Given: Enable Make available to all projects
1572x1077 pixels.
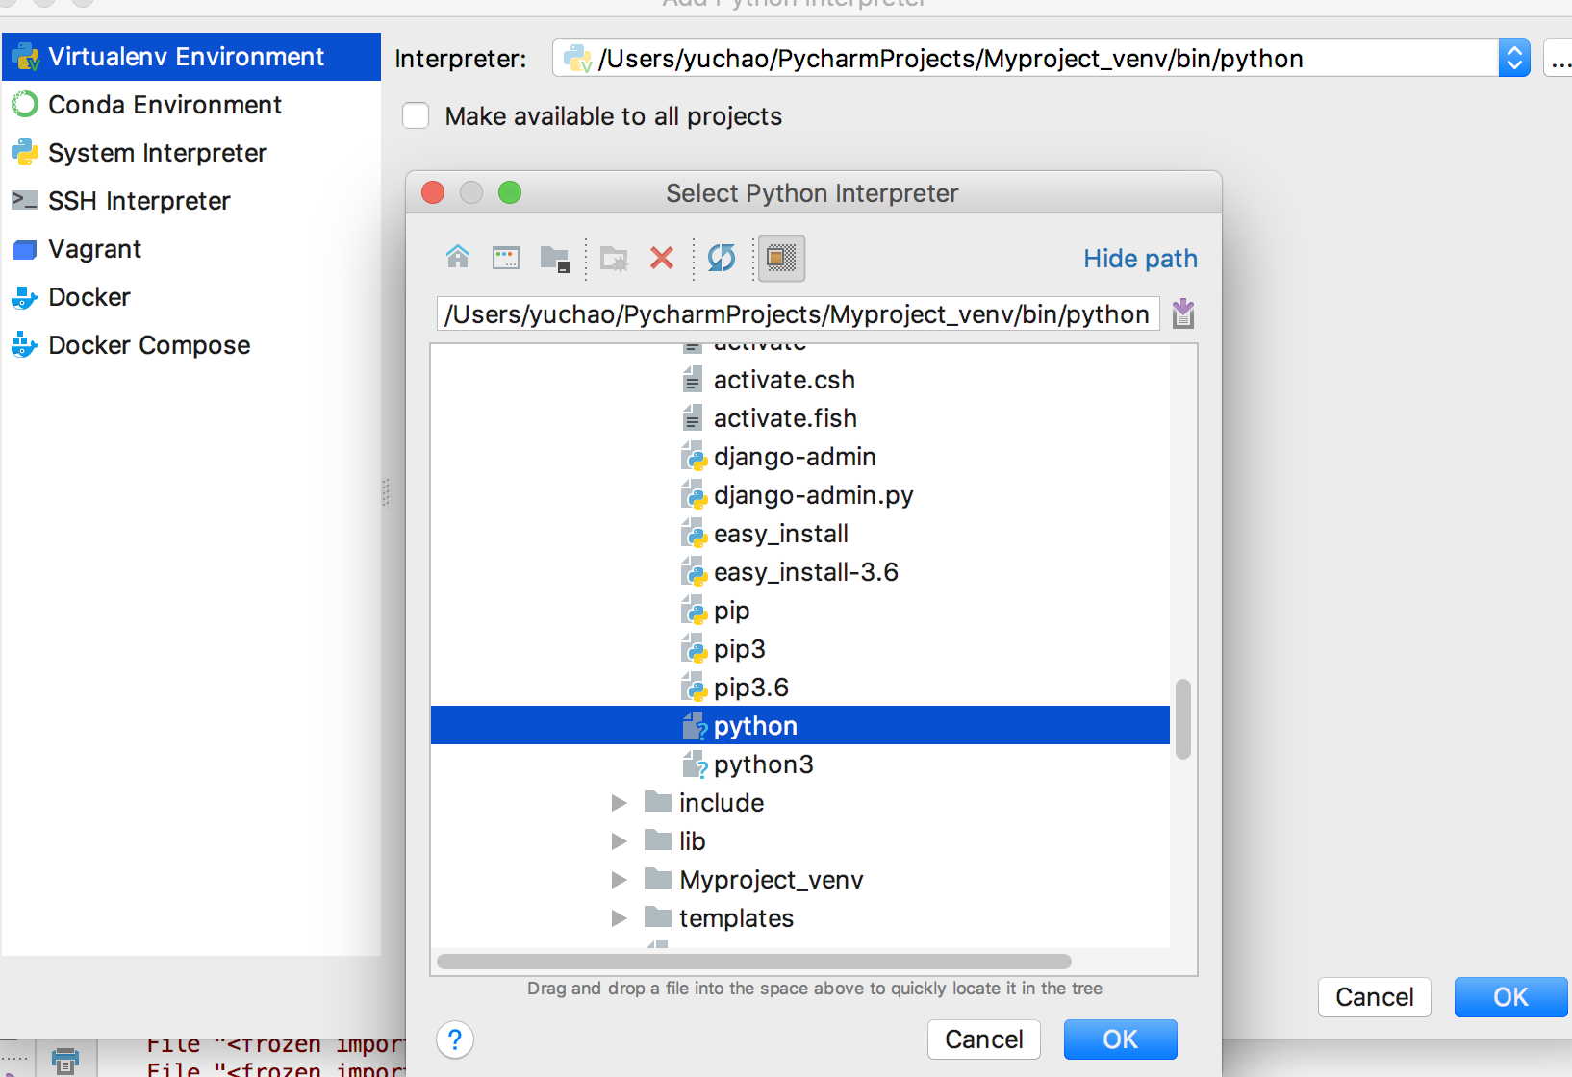Looking at the screenshot, I should 416,116.
